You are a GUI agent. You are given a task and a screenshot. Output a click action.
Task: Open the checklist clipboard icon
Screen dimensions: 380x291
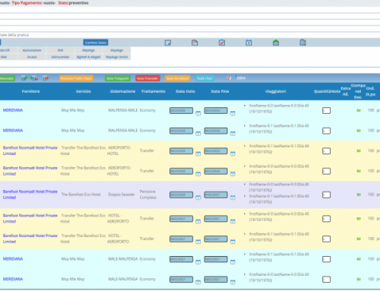pyautogui.click(x=222, y=43)
